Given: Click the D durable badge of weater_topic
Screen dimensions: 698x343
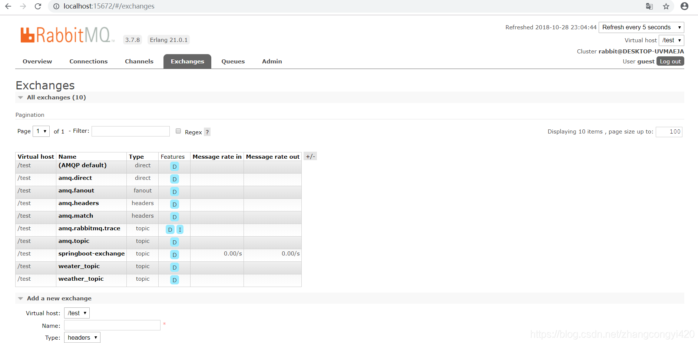Looking at the screenshot, I should pyautogui.click(x=175, y=267).
